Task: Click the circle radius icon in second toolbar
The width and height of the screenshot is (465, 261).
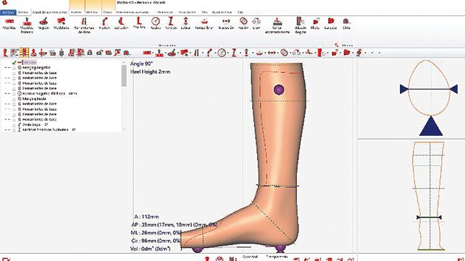Action: tap(222, 53)
